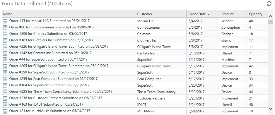Image resolution: width=275 pixels, height=115 pixels.
Task: Click the form icon next to Order #342
Action: pos(5,53)
